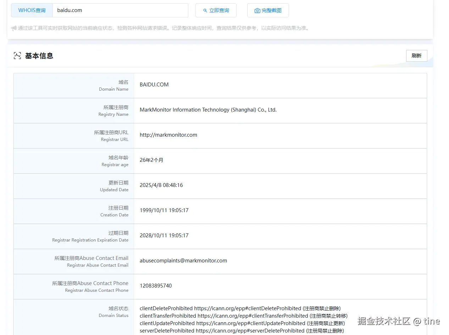Select abuse phone number 12083895740

coord(156,286)
